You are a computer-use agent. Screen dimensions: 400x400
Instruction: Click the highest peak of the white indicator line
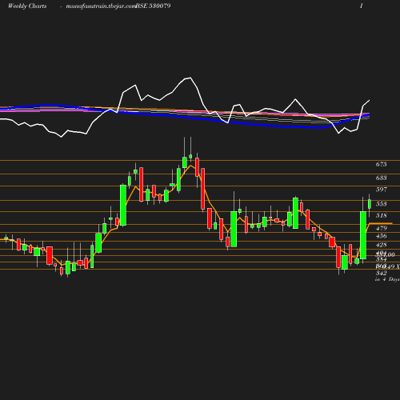(x=190, y=78)
